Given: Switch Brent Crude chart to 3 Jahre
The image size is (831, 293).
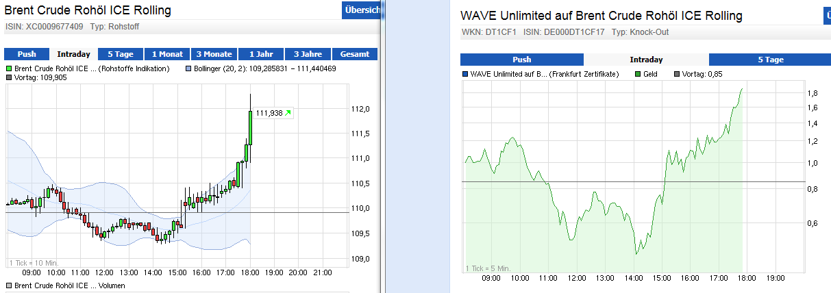Looking at the screenshot, I should (x=307, y=54).
